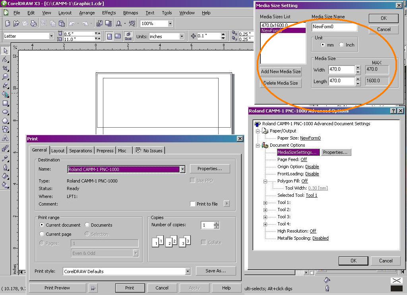The height and width of the screenshot is (295, 407).
Task: Expand the Tool 1 tree node
Action: [x=265, y=203]
